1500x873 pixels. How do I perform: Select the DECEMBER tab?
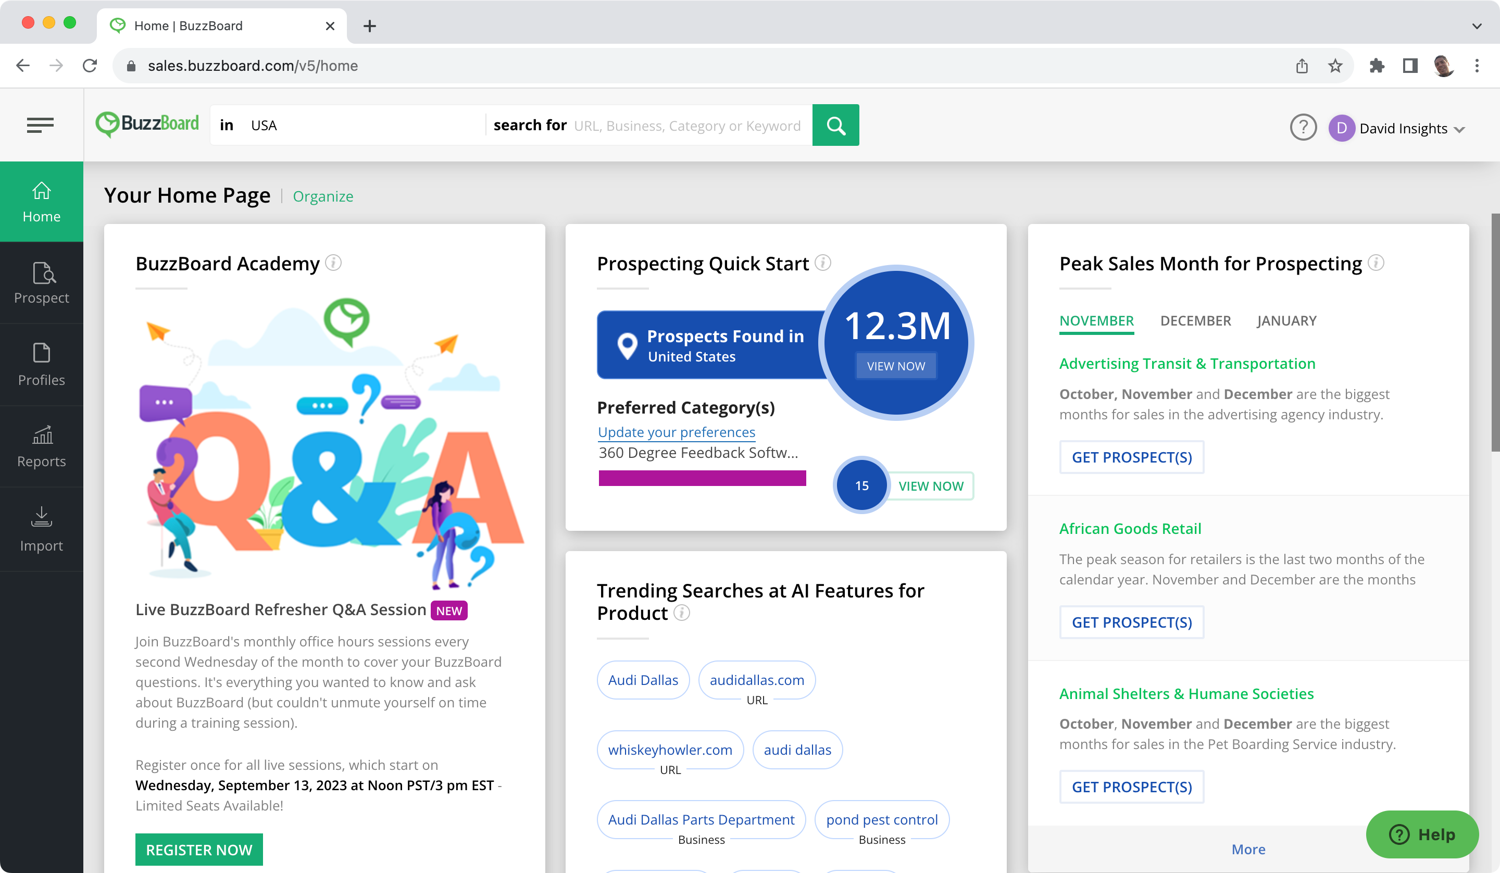(x=1195, y=321)
